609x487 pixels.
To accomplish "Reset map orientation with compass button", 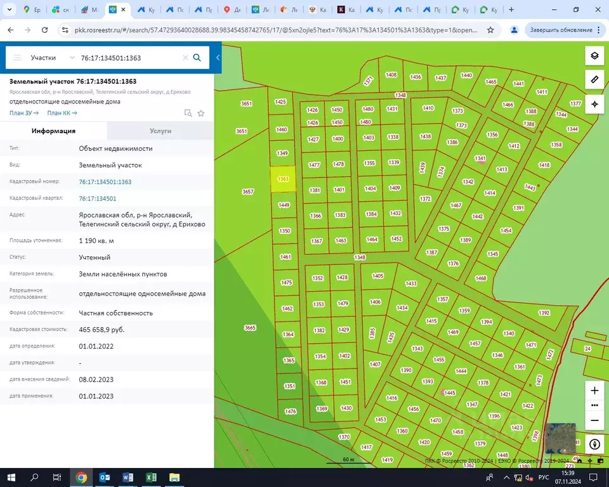I will point(594,445).
